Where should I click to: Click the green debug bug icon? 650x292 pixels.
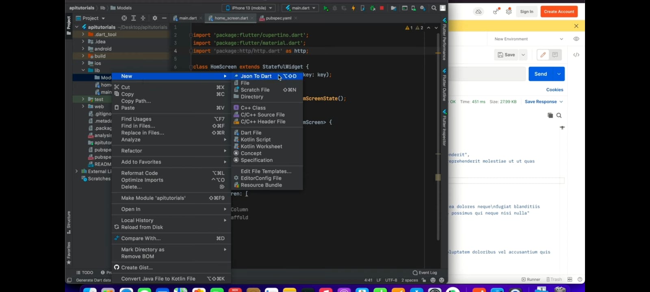point(372,8)
